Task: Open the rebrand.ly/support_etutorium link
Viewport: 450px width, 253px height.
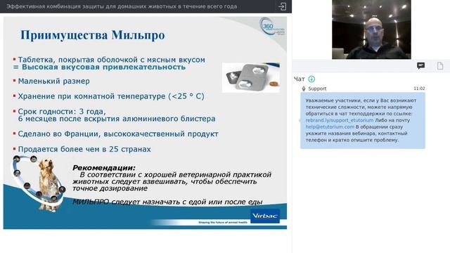Action: [340, 120]
